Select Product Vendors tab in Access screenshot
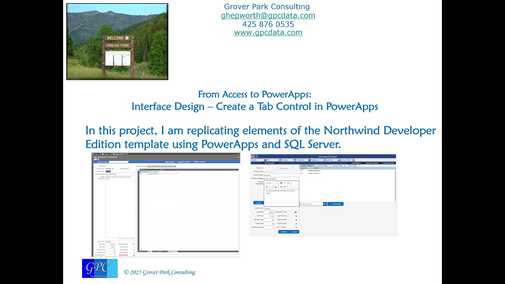Image resolution: width=505 pixels, height=284 pixels. pos(142,166)
